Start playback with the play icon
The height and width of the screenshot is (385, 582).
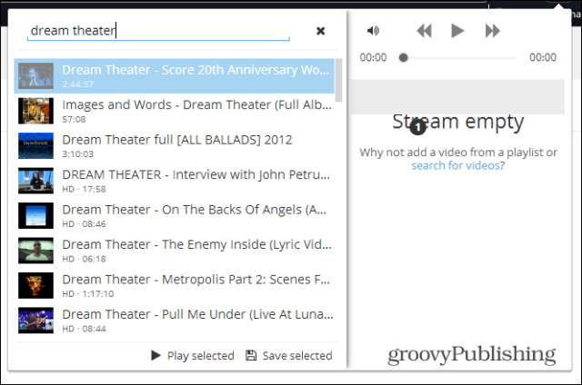click(457, 31)
